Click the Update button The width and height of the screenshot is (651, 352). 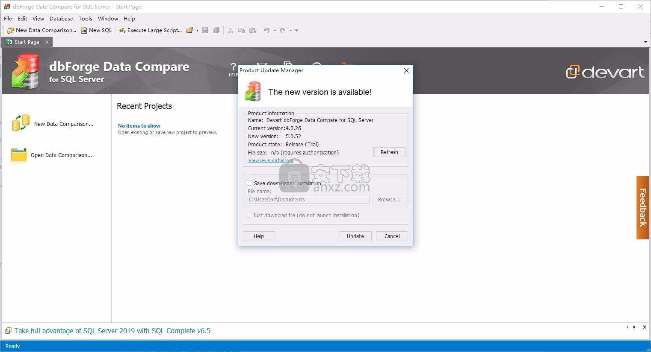(355, 236)
